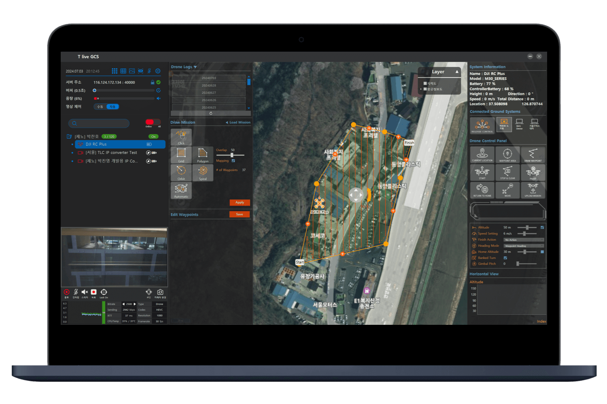Increase bitrate with right arrow
Viewport: 607px width, 404px height.
(135, 304)
